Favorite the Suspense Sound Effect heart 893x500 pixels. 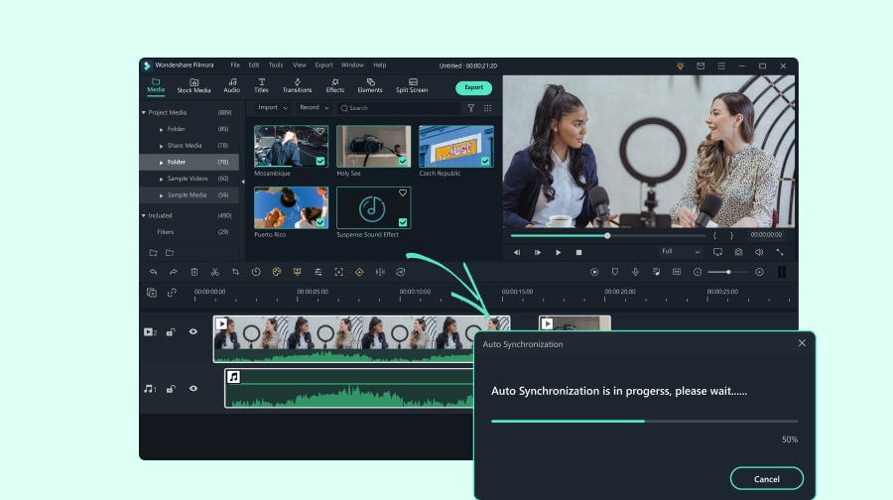tap(403, 193)
